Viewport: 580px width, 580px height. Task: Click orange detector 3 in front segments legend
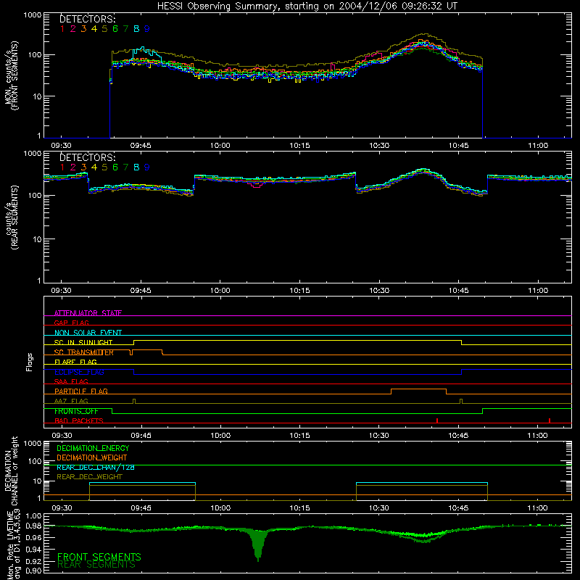coord(83,29)
